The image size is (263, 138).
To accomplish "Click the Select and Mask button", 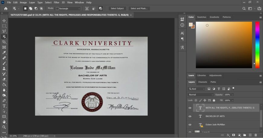I will pos(139,8).
